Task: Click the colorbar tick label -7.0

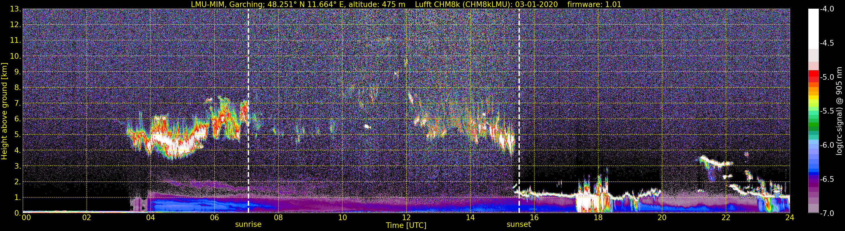Action: [827, 213]
